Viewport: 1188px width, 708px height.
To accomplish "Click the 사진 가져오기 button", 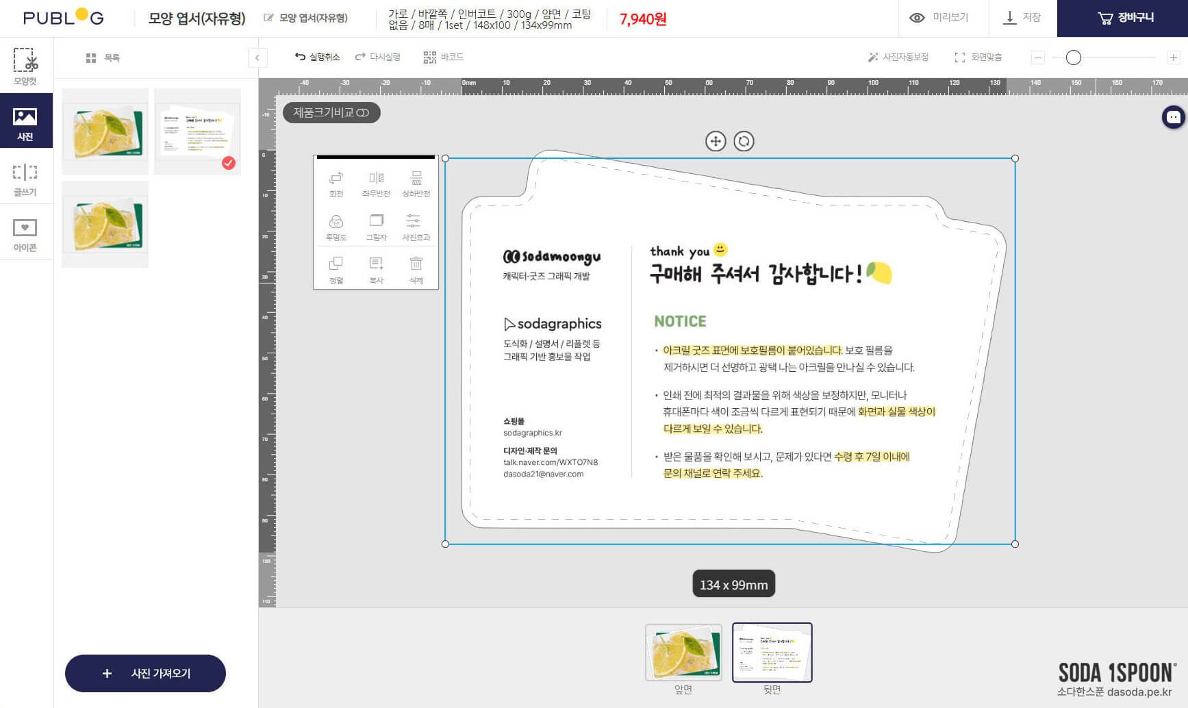I will pyautogui.click(x=145, y=673).
